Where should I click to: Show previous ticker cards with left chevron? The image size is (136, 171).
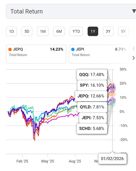pos(134,49)
